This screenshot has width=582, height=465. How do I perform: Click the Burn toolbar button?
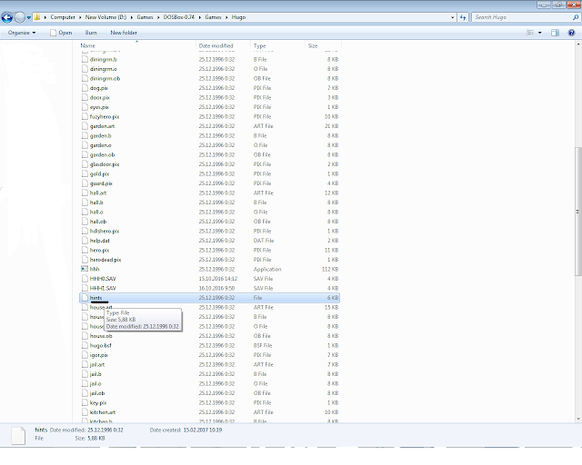[91, 33]
